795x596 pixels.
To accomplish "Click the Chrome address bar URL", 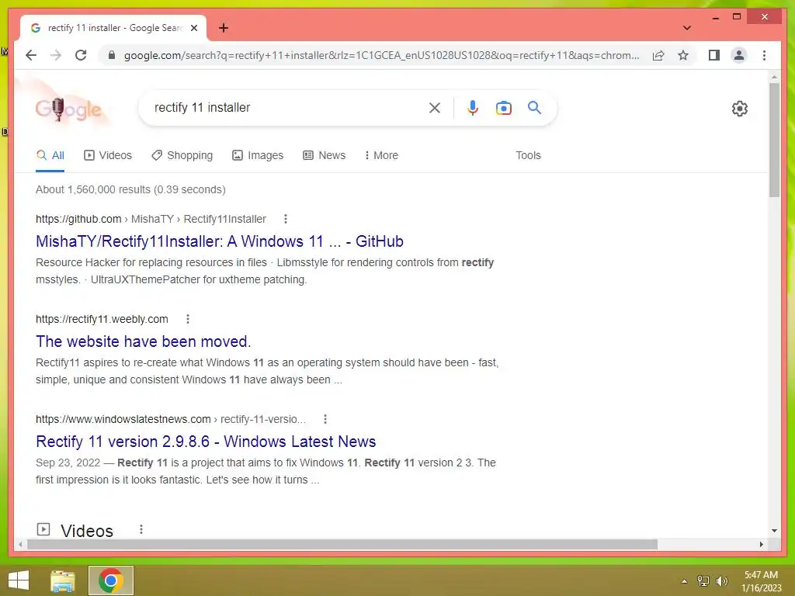I will click(381, 55).
